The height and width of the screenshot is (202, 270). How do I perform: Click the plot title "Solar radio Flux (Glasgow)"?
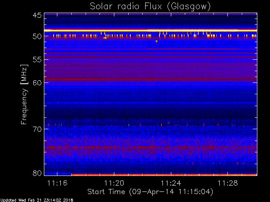150,7
